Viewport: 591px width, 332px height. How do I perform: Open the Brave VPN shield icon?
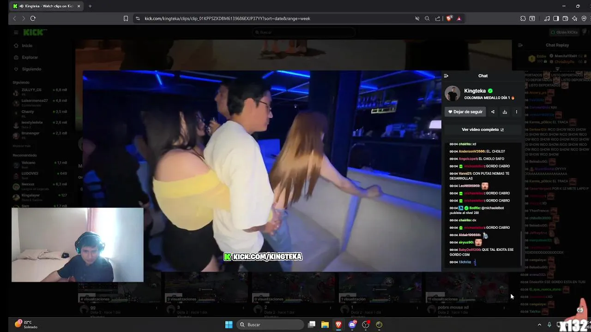click(584, 18)
